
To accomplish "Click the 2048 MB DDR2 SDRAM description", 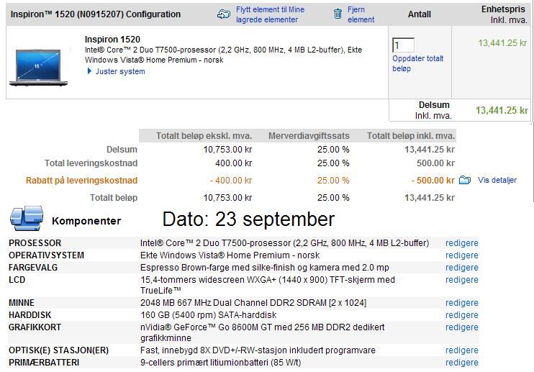I will click(253, 303).
